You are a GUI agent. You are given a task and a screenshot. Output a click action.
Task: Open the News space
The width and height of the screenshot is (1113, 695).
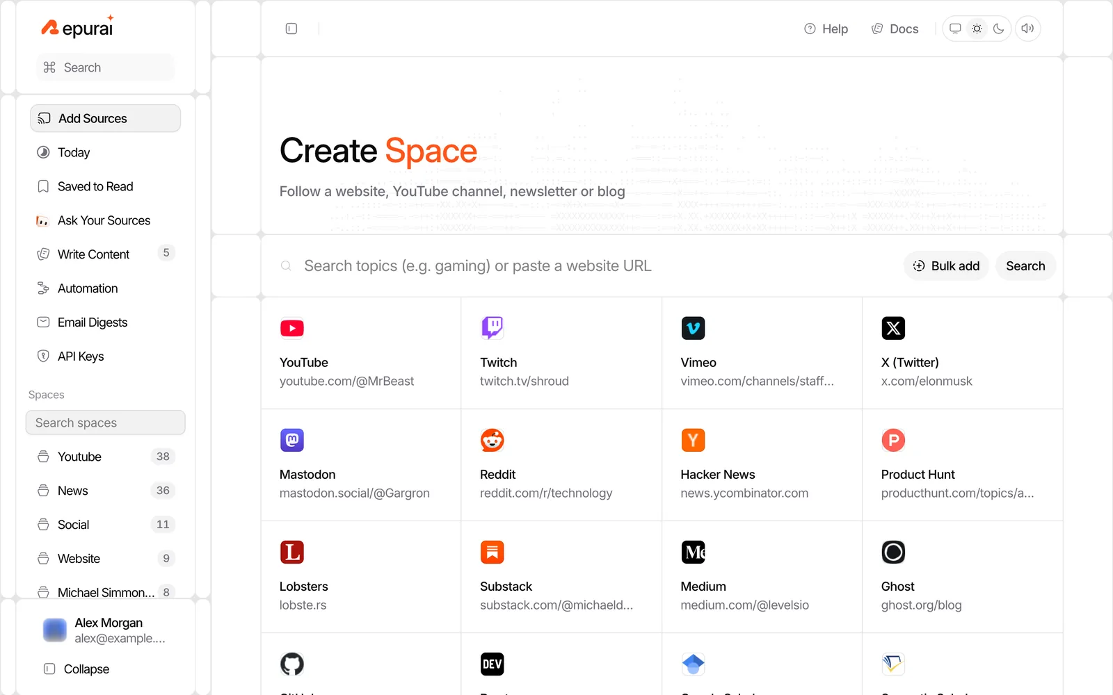click(x=105, y=491)
